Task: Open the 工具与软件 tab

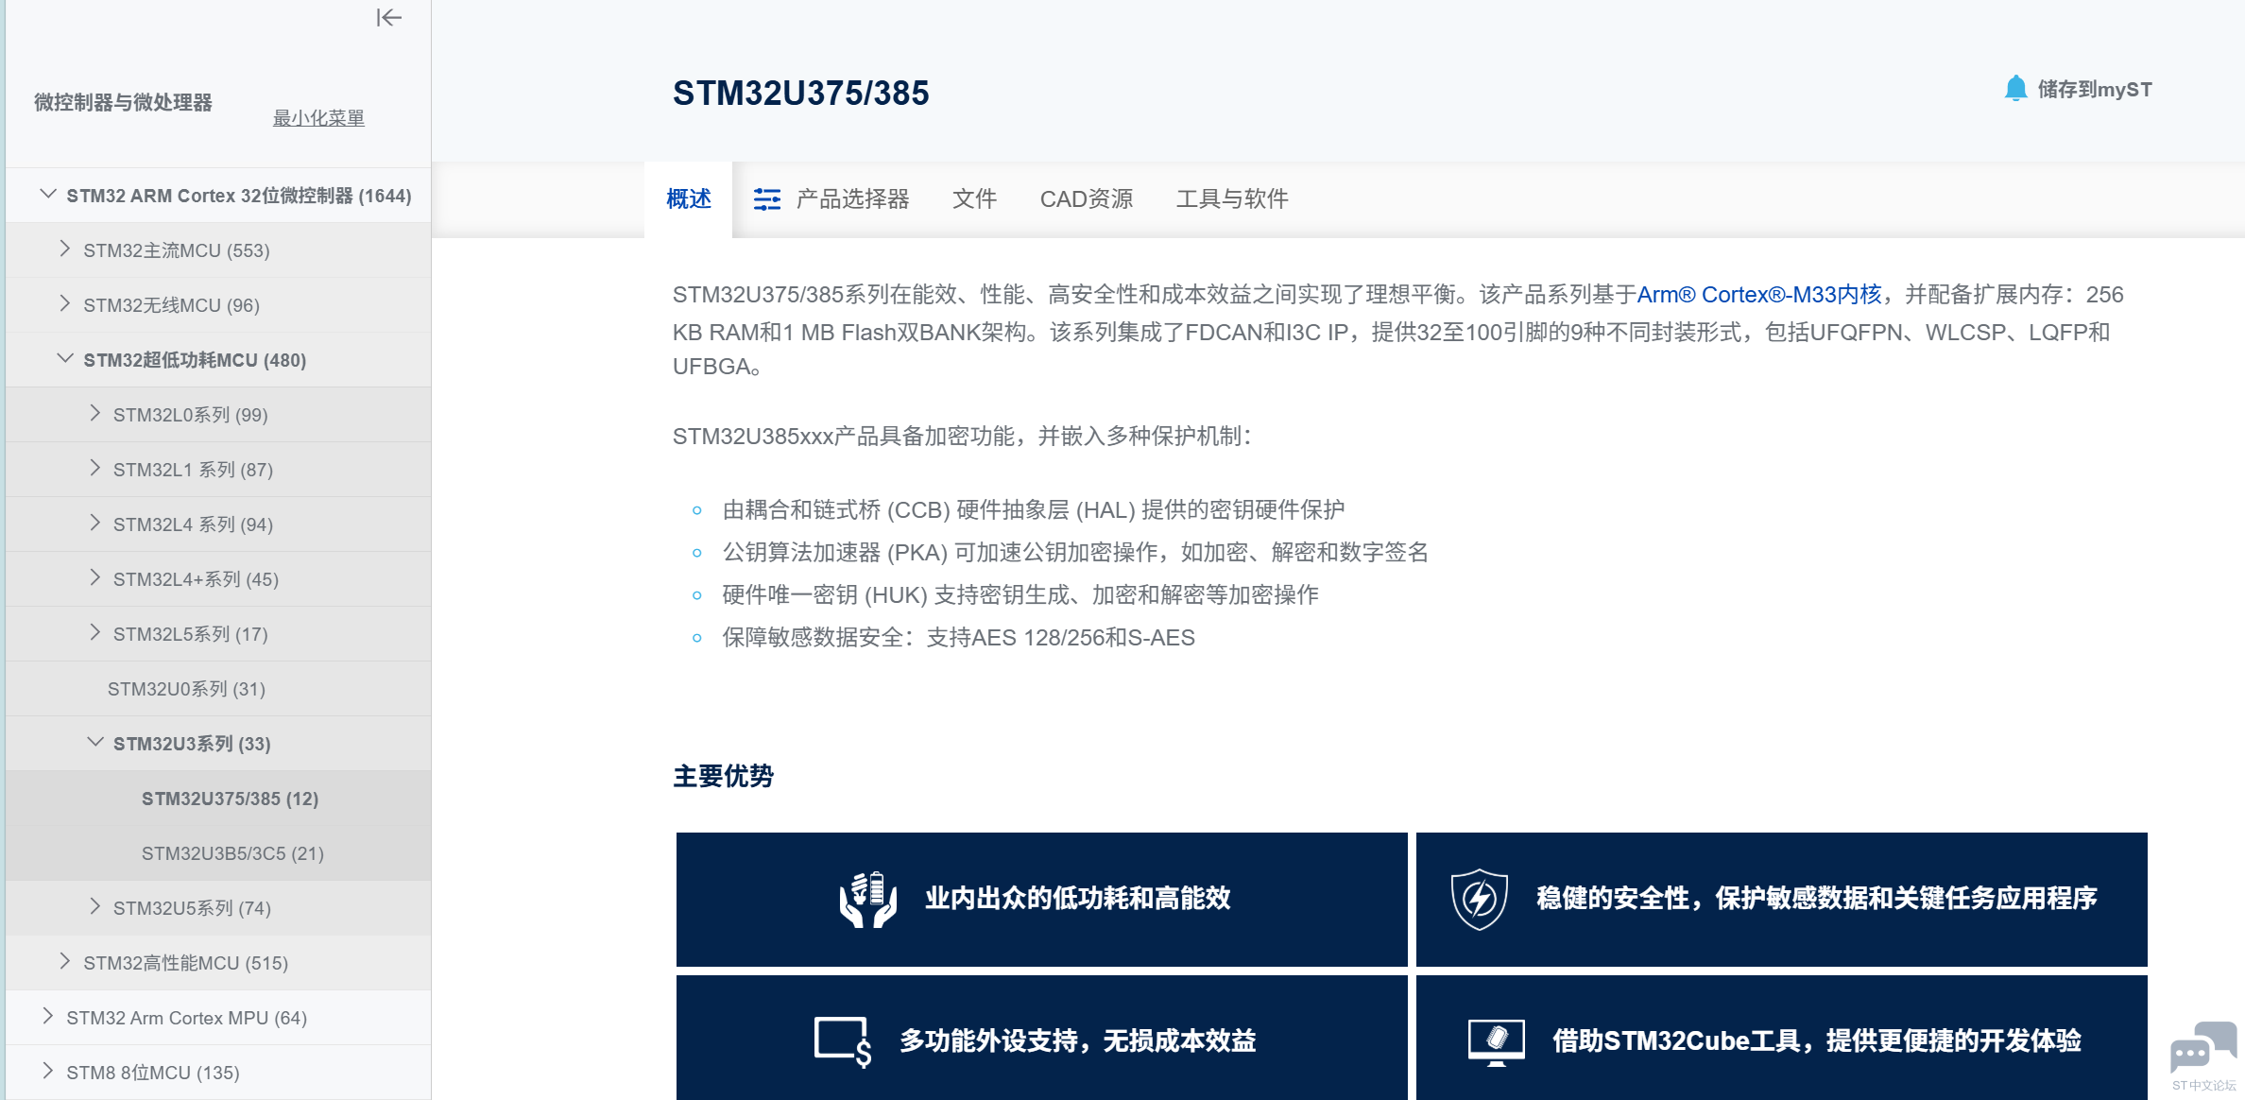Action: (x=1232, y=199)
